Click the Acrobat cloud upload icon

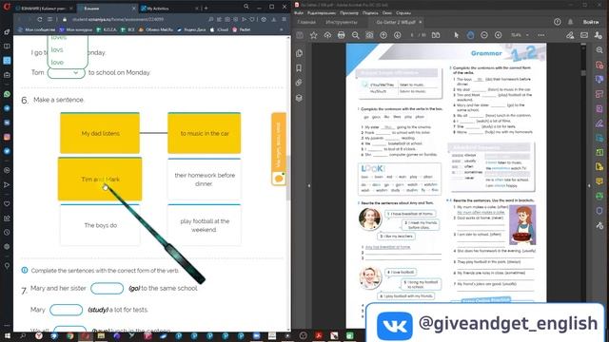pyautogui.click(x=327, y=35)
